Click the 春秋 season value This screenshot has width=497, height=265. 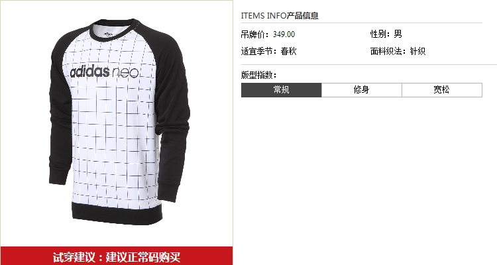(x=288, y=51)
